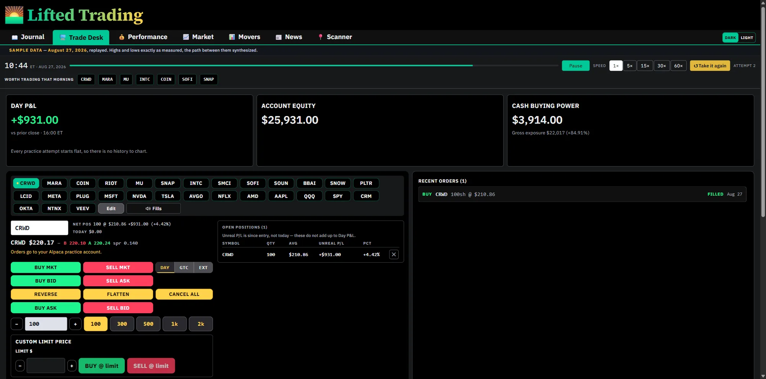The height and width of the screenshot is (379, 766).
Task: Open the Performance tab
Action: [143, 37]
